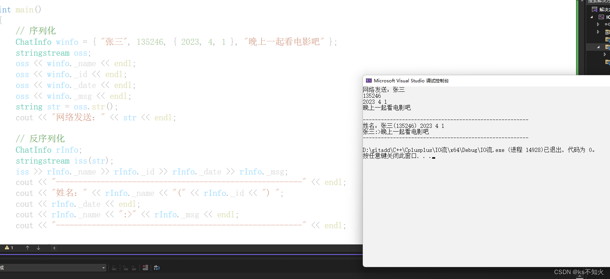Click the next message output icon
The image size is (610, 279).
(x=134, y=268)
